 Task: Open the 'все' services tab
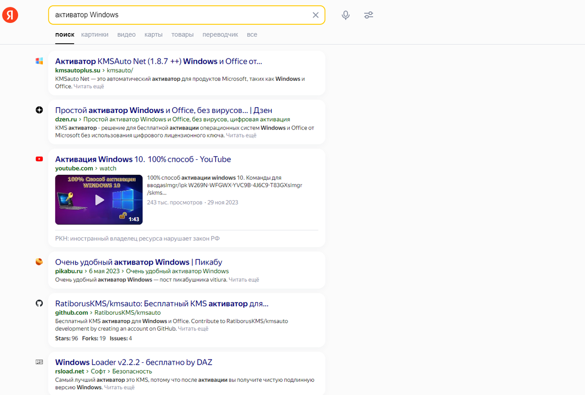252,35
